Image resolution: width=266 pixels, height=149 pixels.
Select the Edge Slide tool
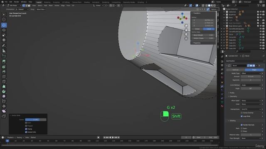[x=4, y=101]
